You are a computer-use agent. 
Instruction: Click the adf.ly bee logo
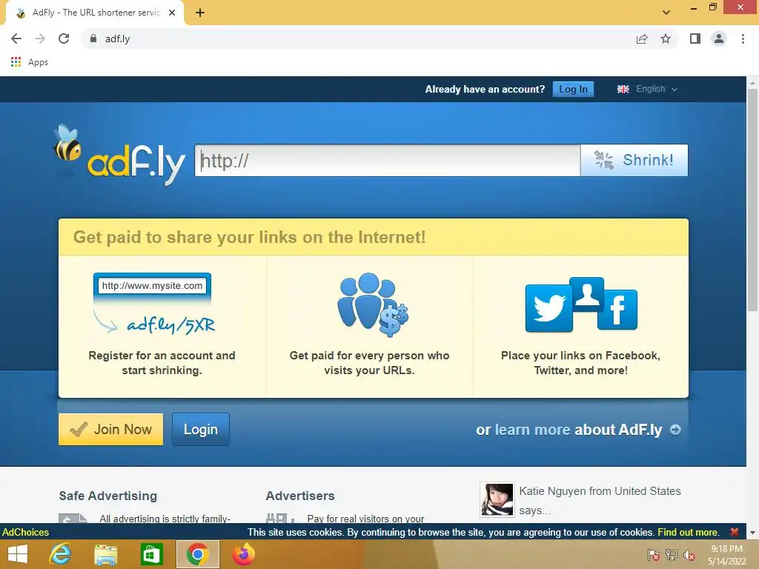click(x=119, y=155)
